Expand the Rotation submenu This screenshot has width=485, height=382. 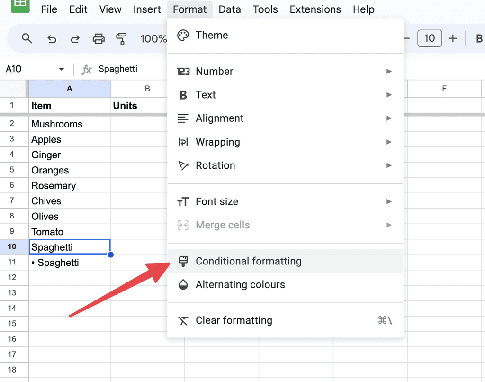click(216, 165)
